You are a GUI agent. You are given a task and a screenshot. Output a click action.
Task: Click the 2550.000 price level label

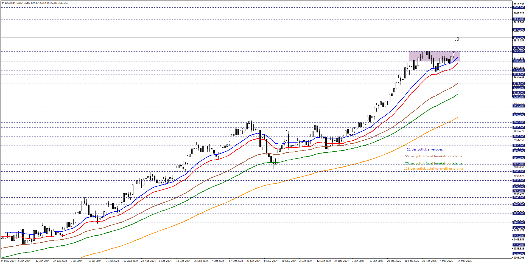coord(519,214)
